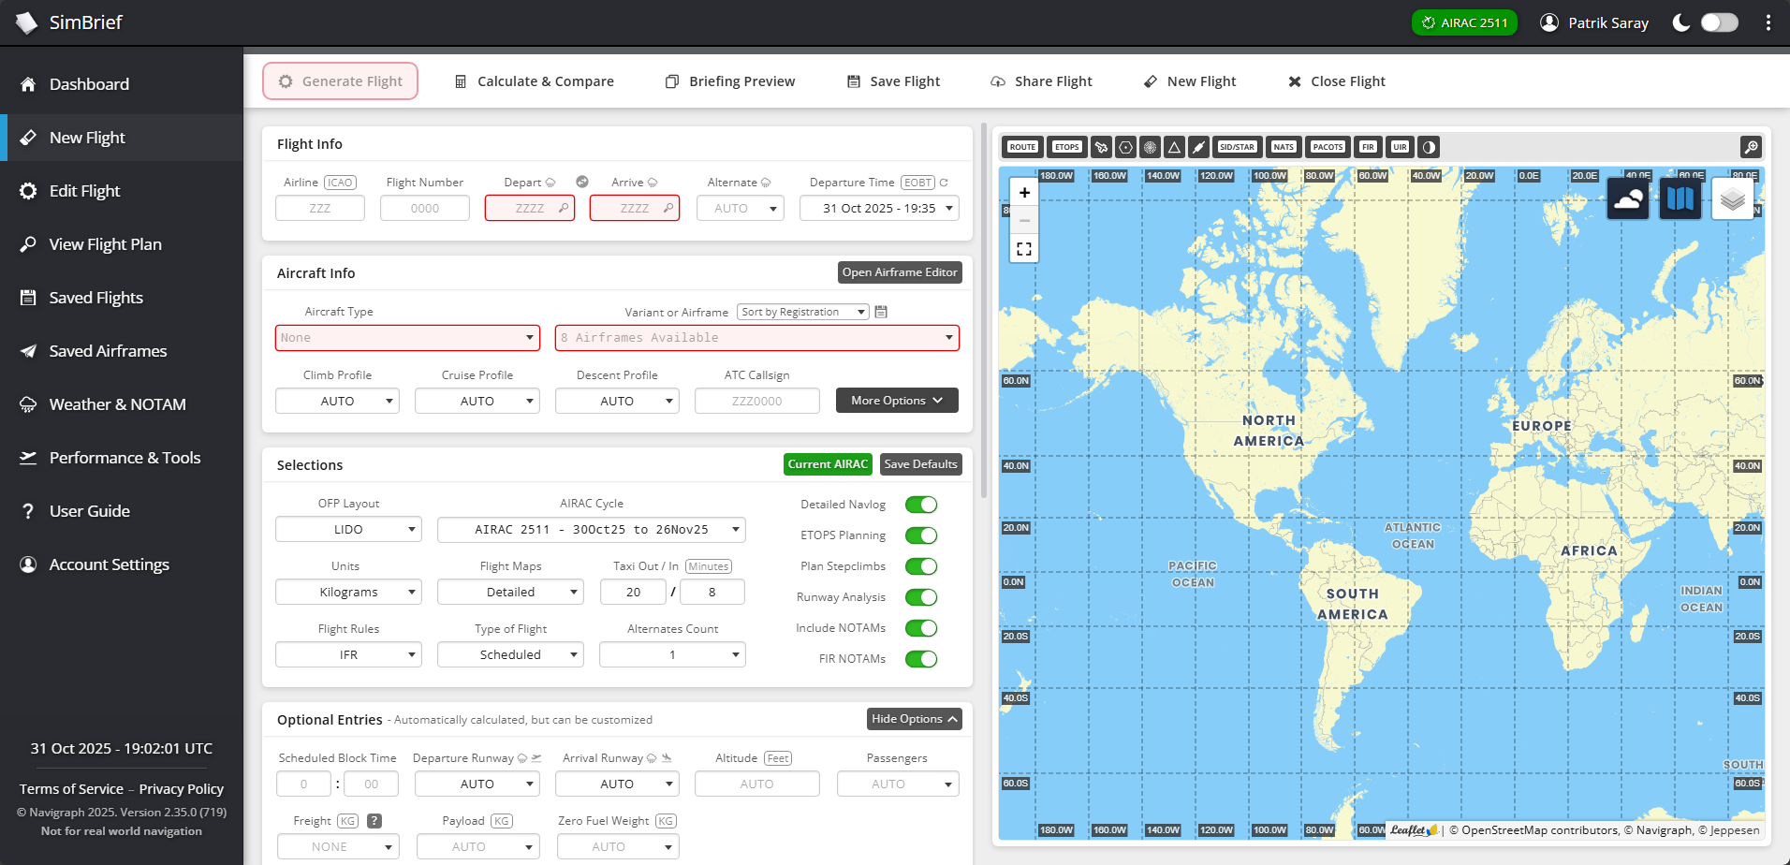Turn off the ETOPS Planning switch
Image resolution: width=1790 pixels, height=865 pixels.
click(x=921, y=535)
